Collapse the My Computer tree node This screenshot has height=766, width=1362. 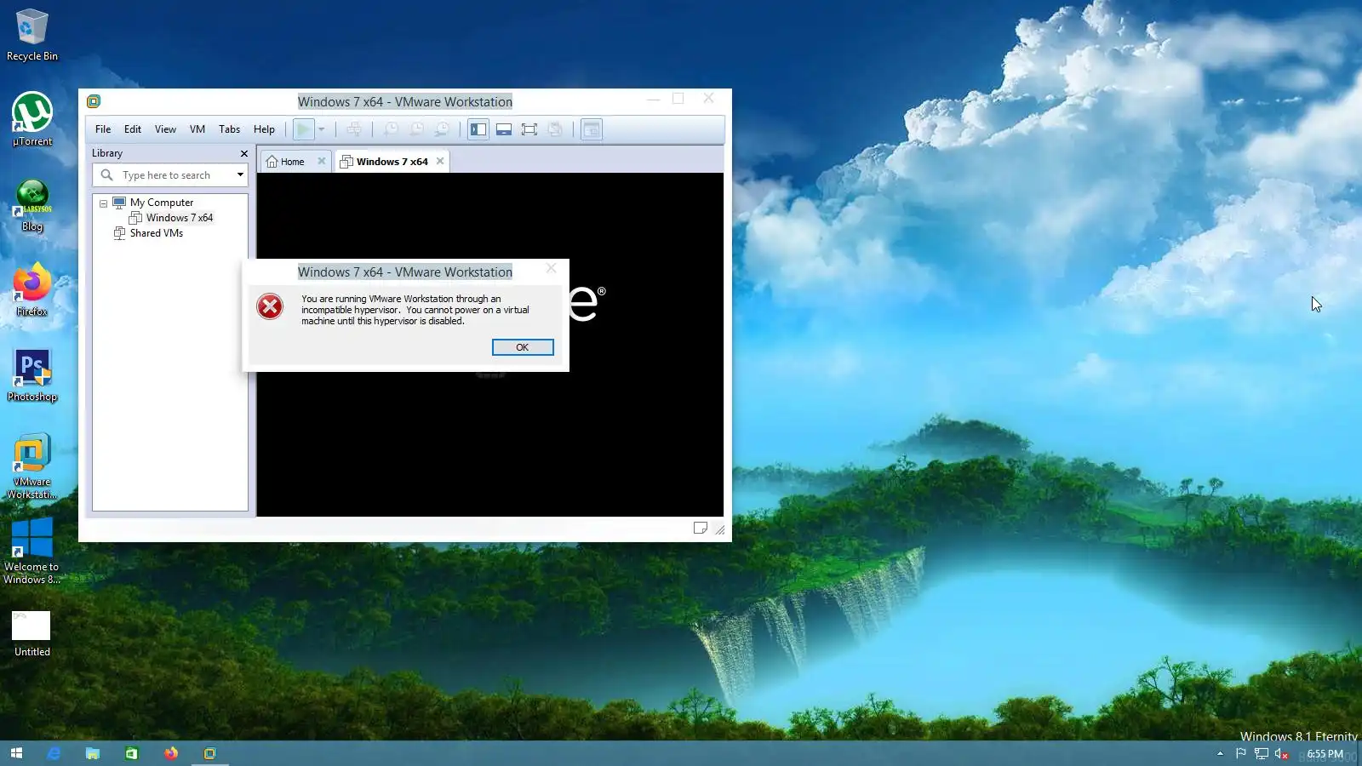click(104, 203)
